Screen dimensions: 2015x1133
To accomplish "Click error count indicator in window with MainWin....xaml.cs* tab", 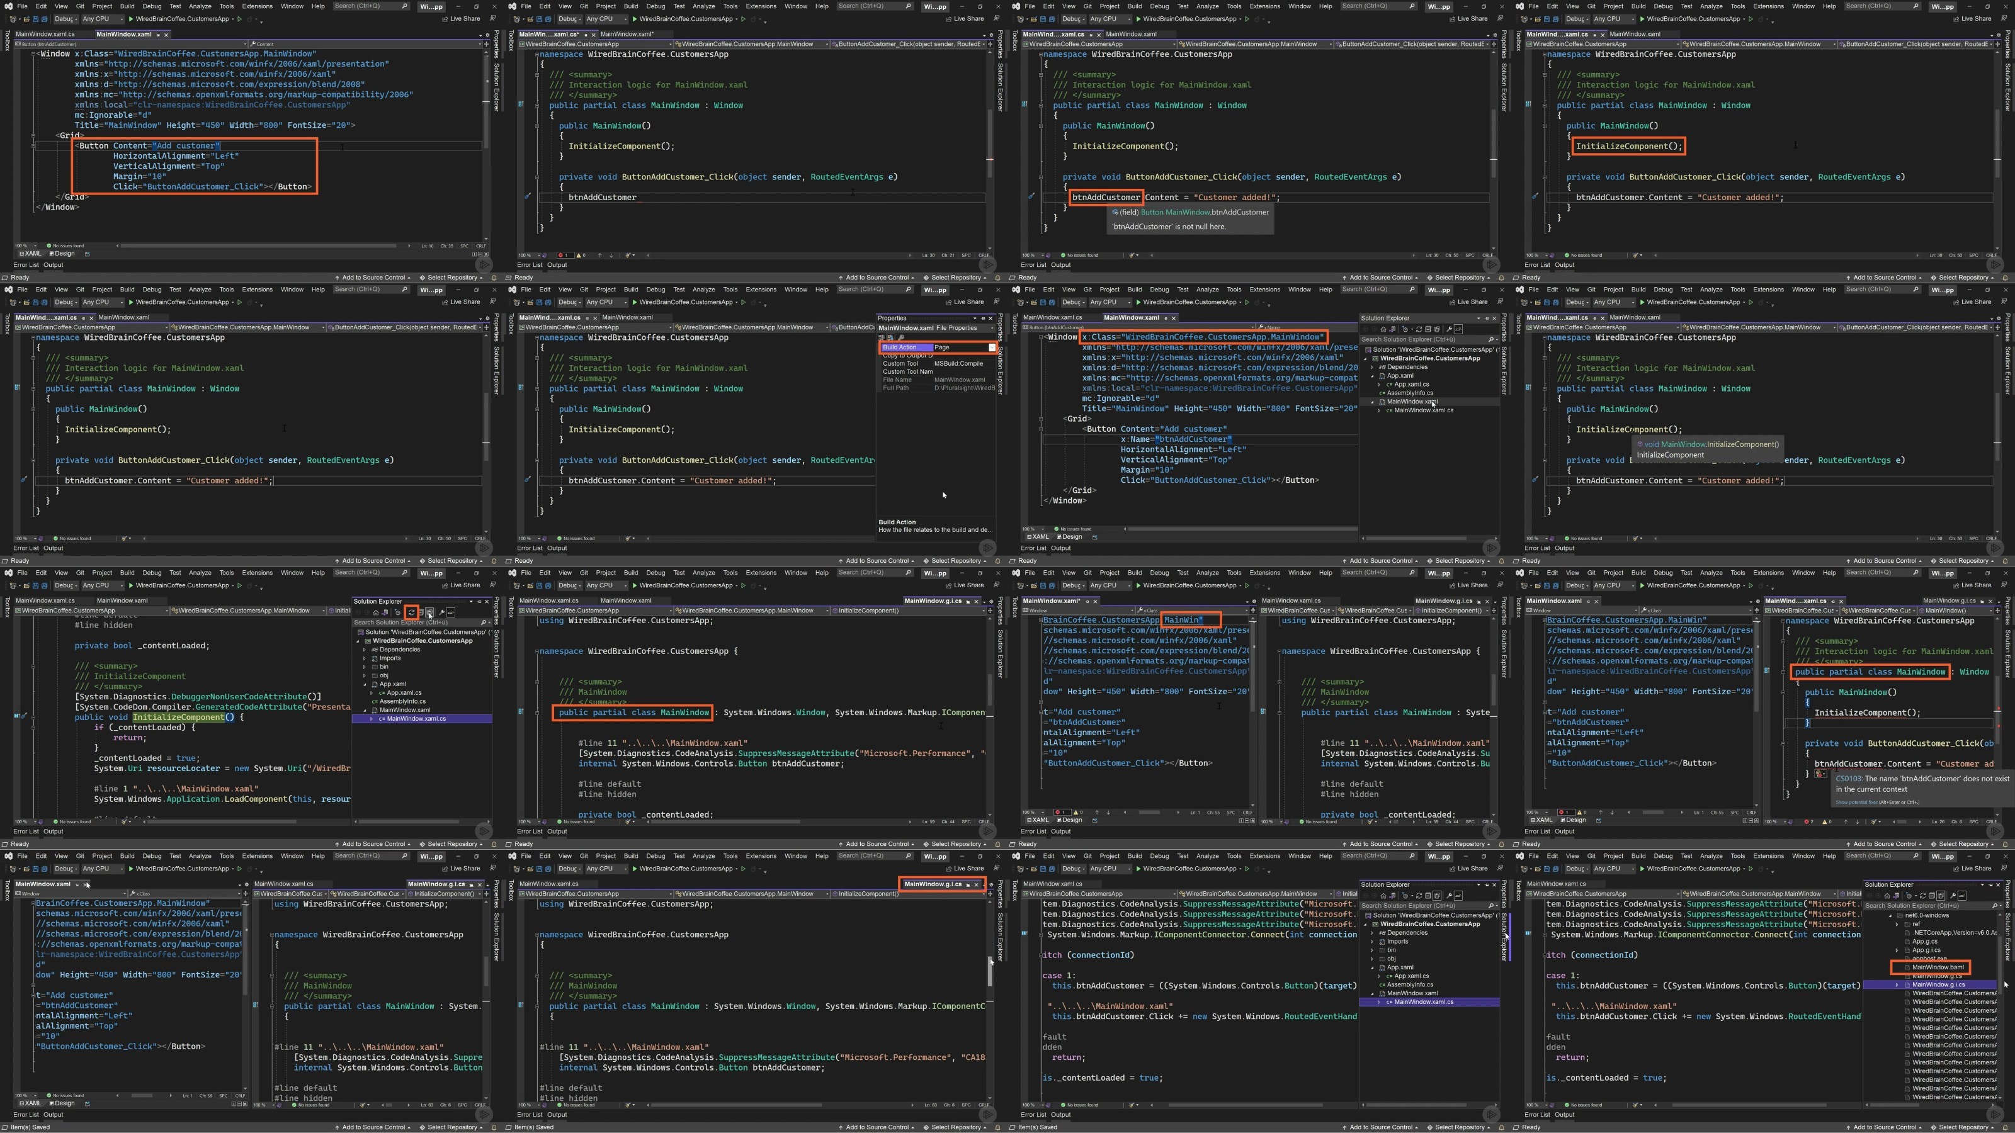I will tap(566, 256).
